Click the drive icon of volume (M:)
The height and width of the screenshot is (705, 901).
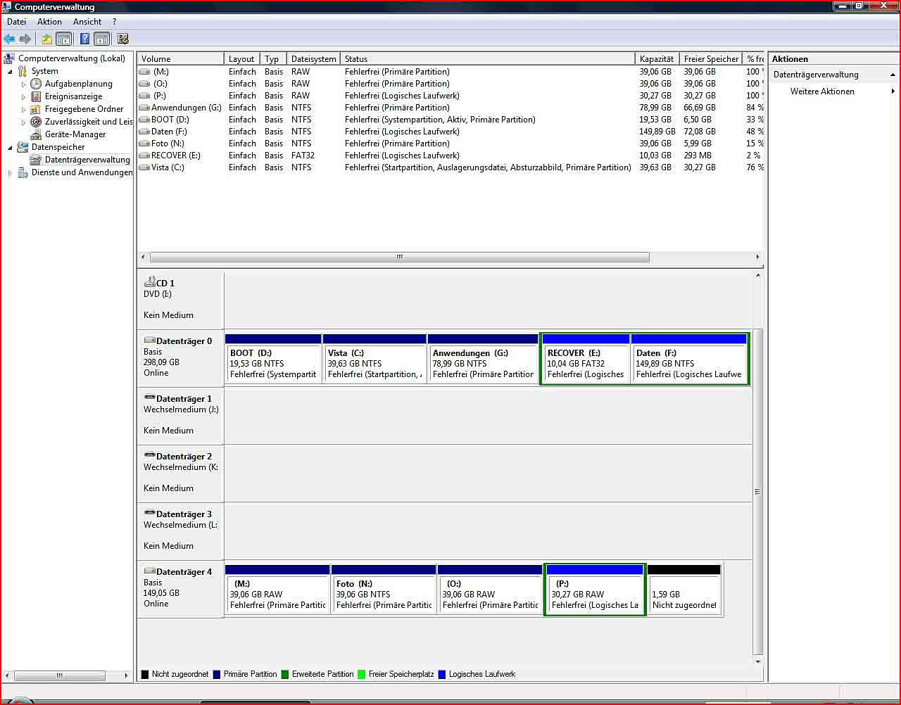(x=144, y=72)
